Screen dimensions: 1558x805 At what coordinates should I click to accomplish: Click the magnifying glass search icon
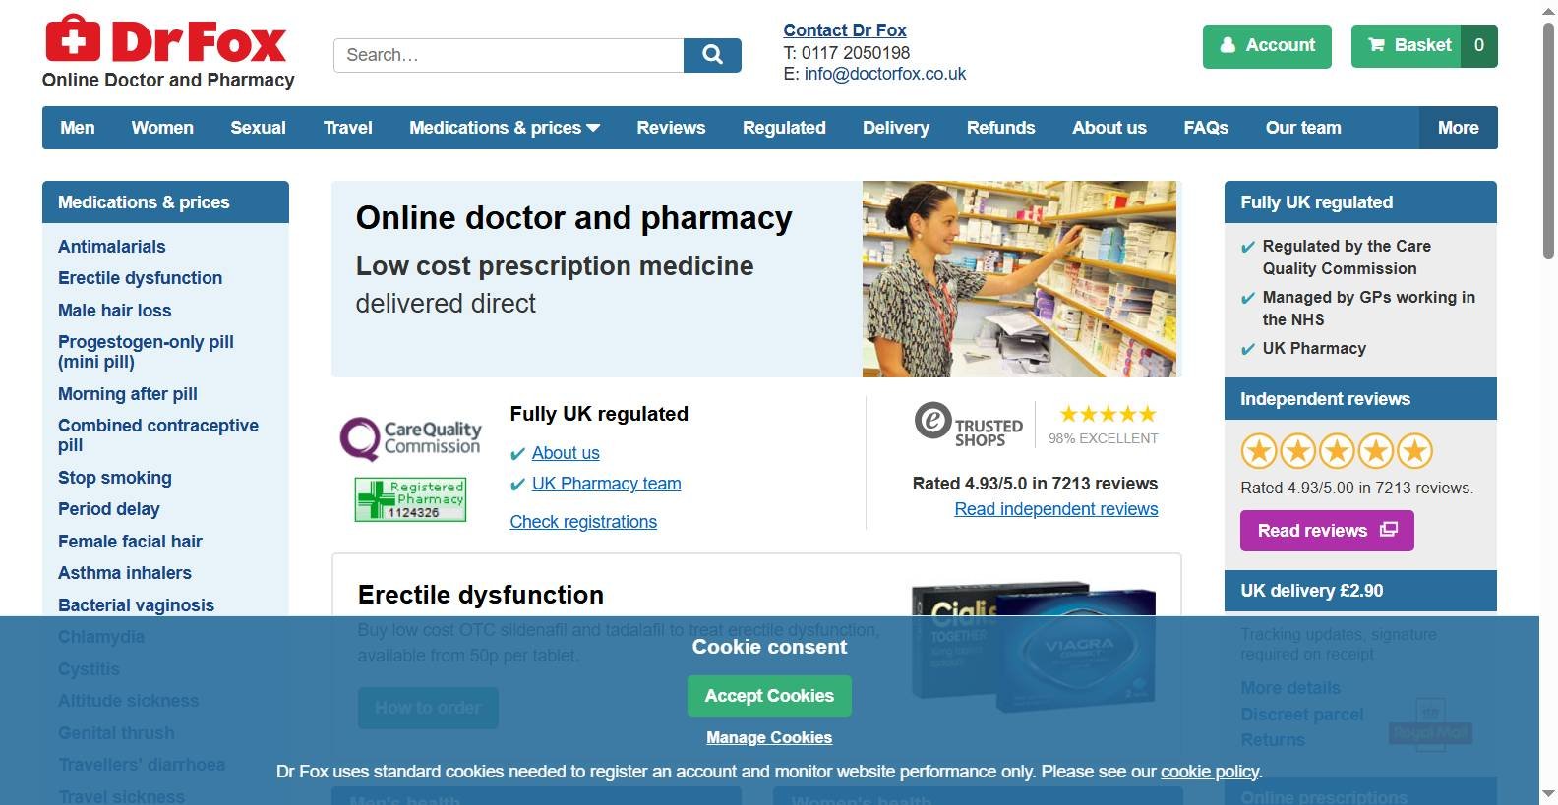(x=712, y=55)
